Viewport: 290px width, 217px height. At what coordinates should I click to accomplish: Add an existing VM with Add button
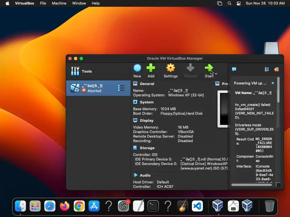[151, 71]
